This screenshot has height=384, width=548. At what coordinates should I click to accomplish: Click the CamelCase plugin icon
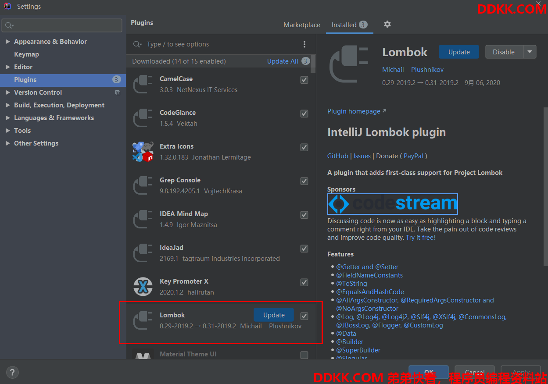pos(143,84)
